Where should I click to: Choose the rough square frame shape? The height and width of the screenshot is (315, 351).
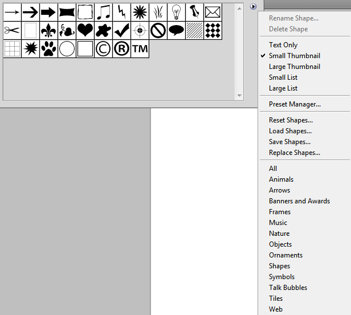(85, 13)
